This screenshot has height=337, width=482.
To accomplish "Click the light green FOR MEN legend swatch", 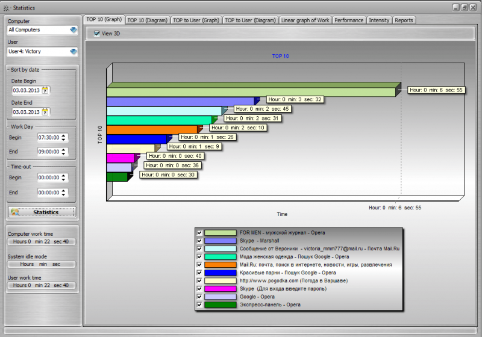I will (x=221, y=233).
